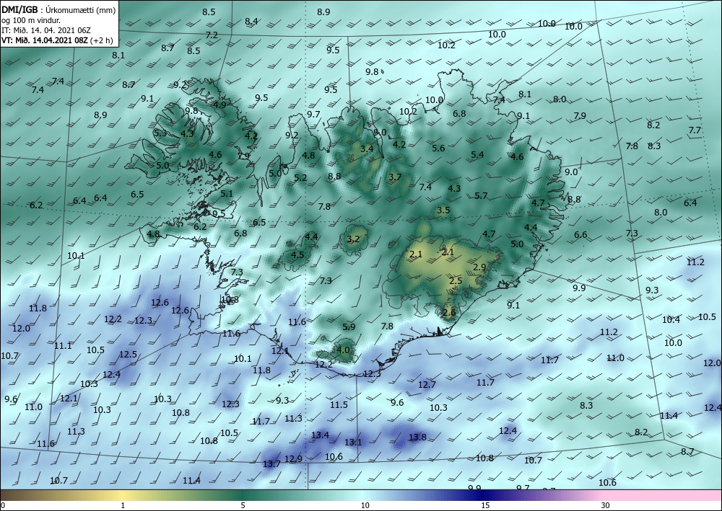Click the 13.7 value on the map
Image resolution: width=722 pixels, height=511 pixels.
pos(271,463)
